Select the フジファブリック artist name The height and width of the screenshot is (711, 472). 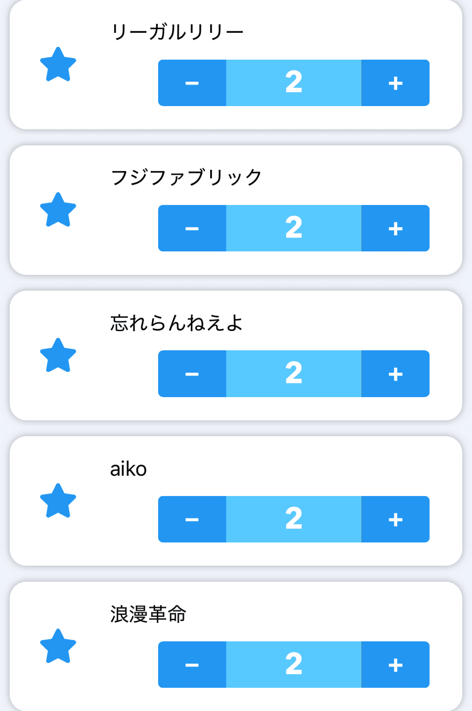pos(186,177)
